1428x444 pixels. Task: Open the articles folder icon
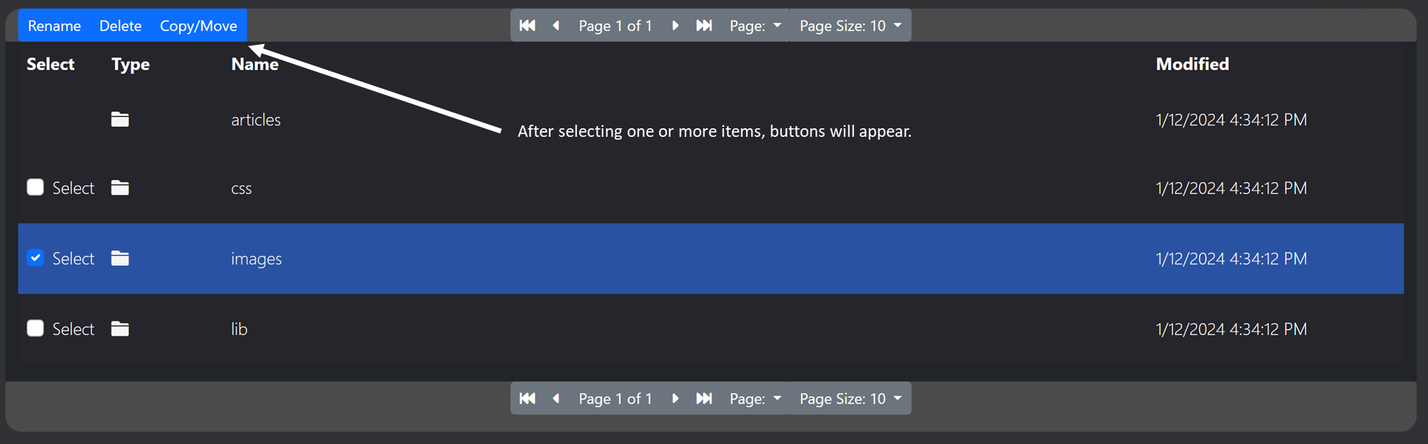(120, 120)
